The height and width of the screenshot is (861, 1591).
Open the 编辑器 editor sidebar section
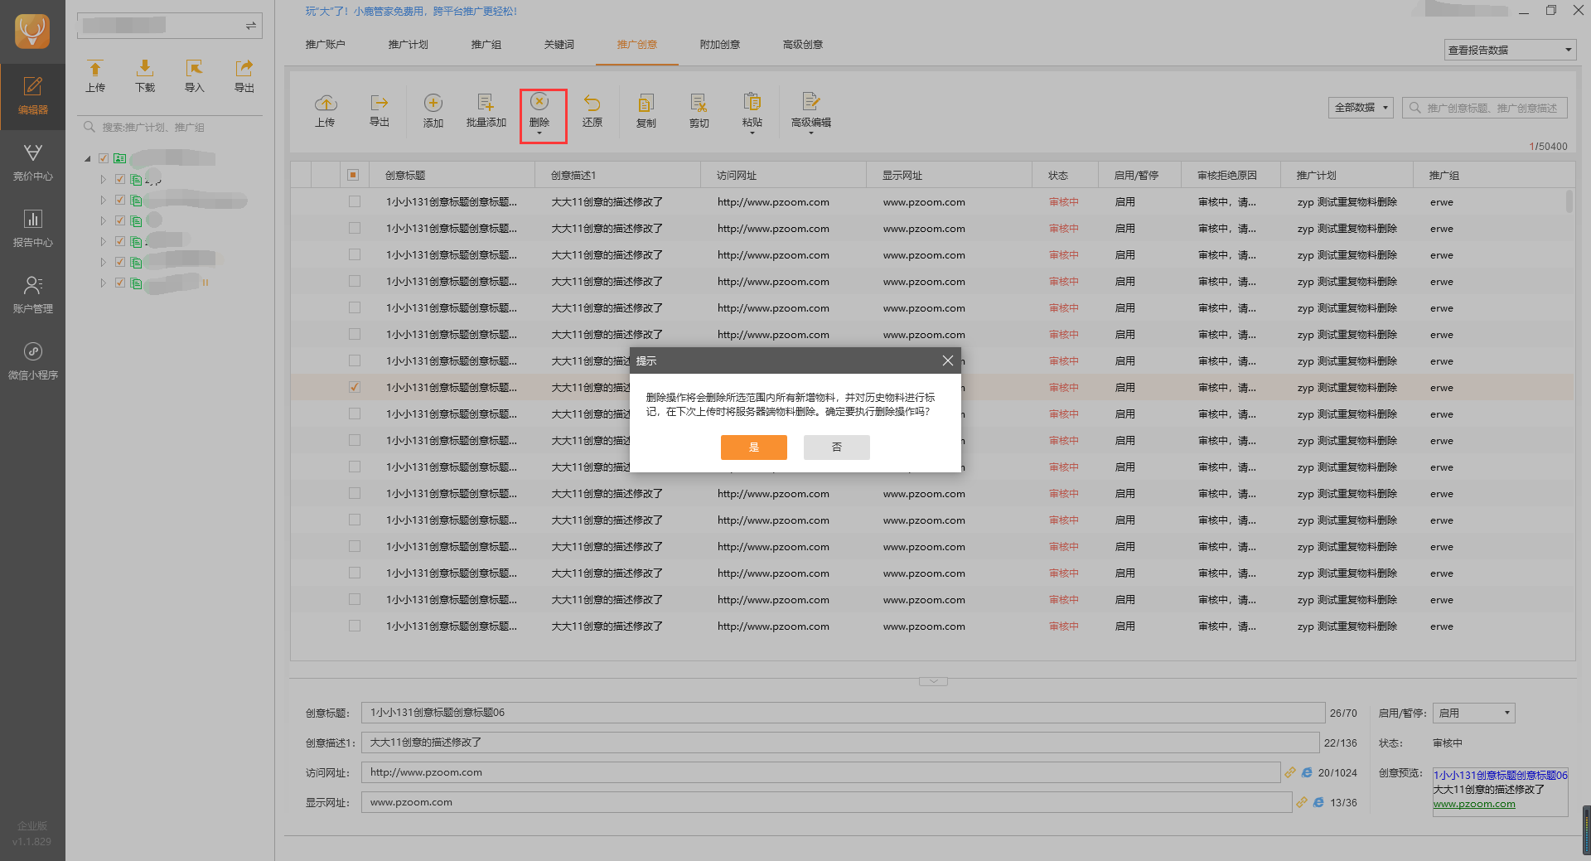pyautogui.click(x=32, y=96)
